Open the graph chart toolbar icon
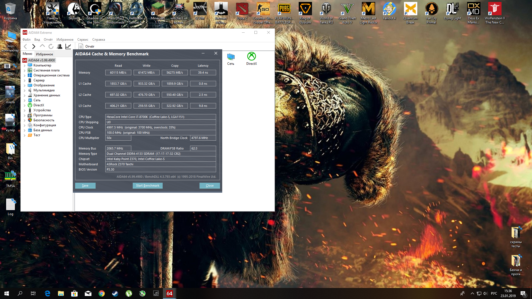This screenshot has height=299, width=532. [x=68, y=47]
